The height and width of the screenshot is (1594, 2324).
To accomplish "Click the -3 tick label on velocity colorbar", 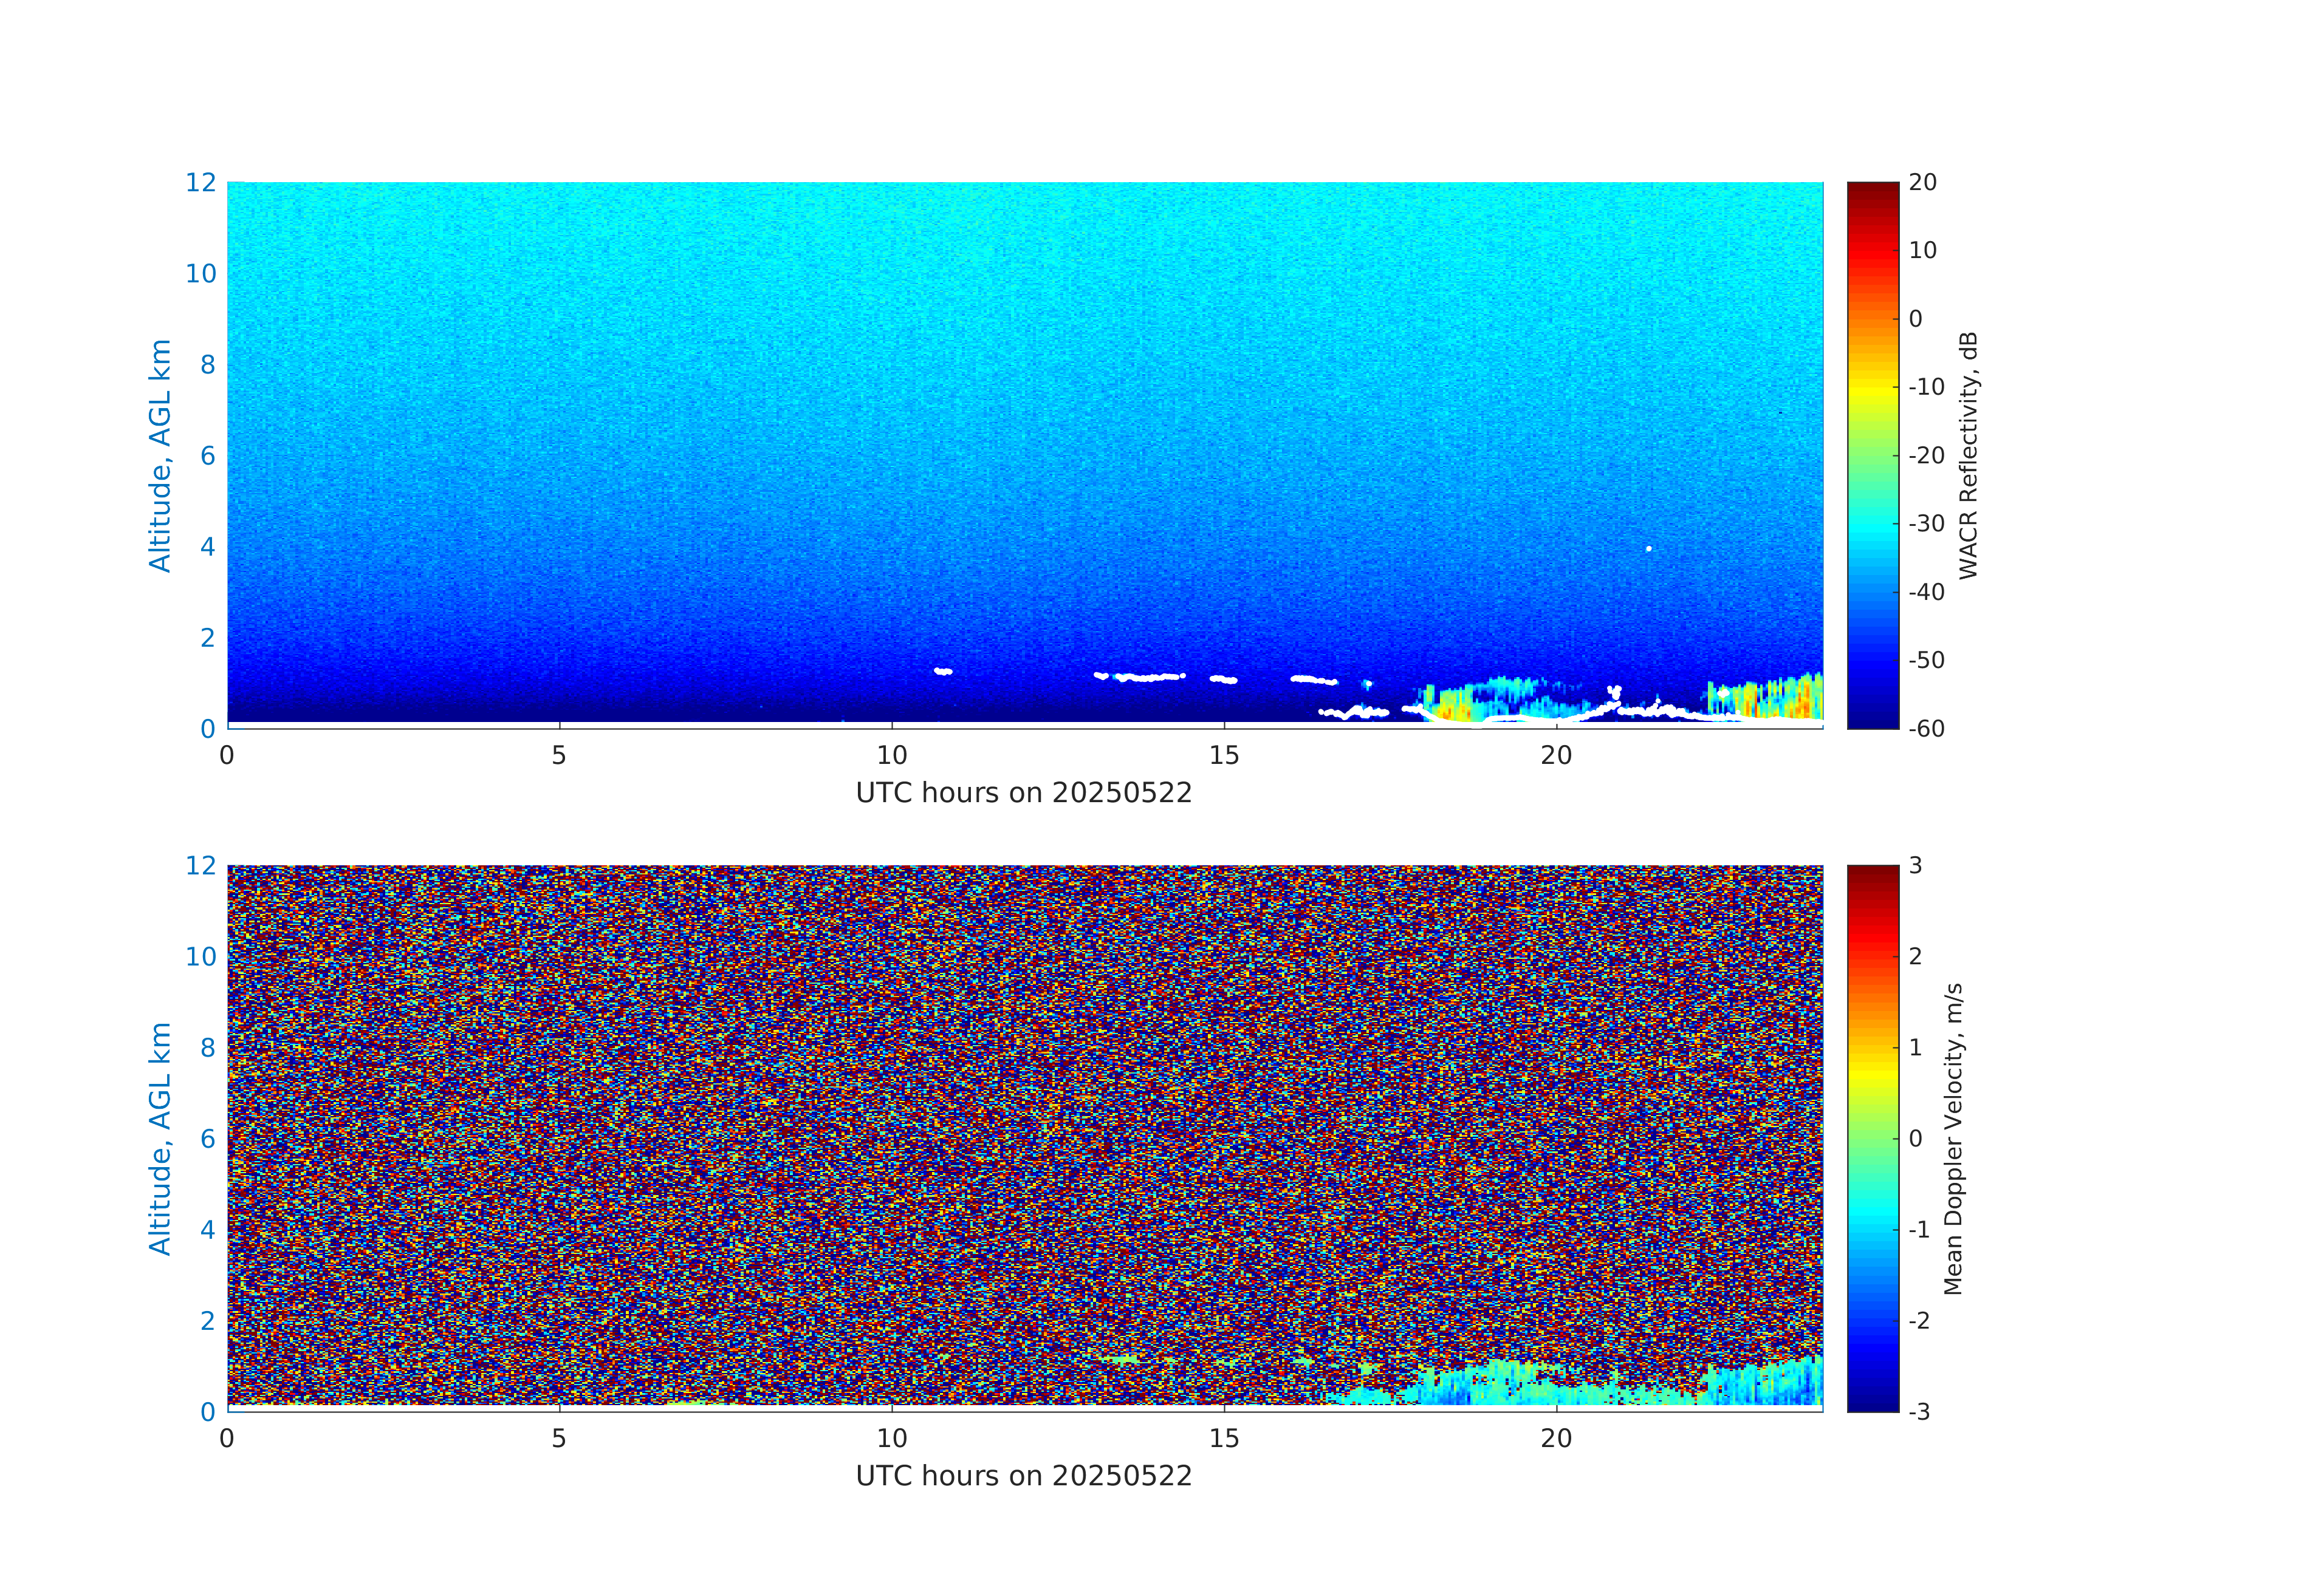I will (1919, 1411).
